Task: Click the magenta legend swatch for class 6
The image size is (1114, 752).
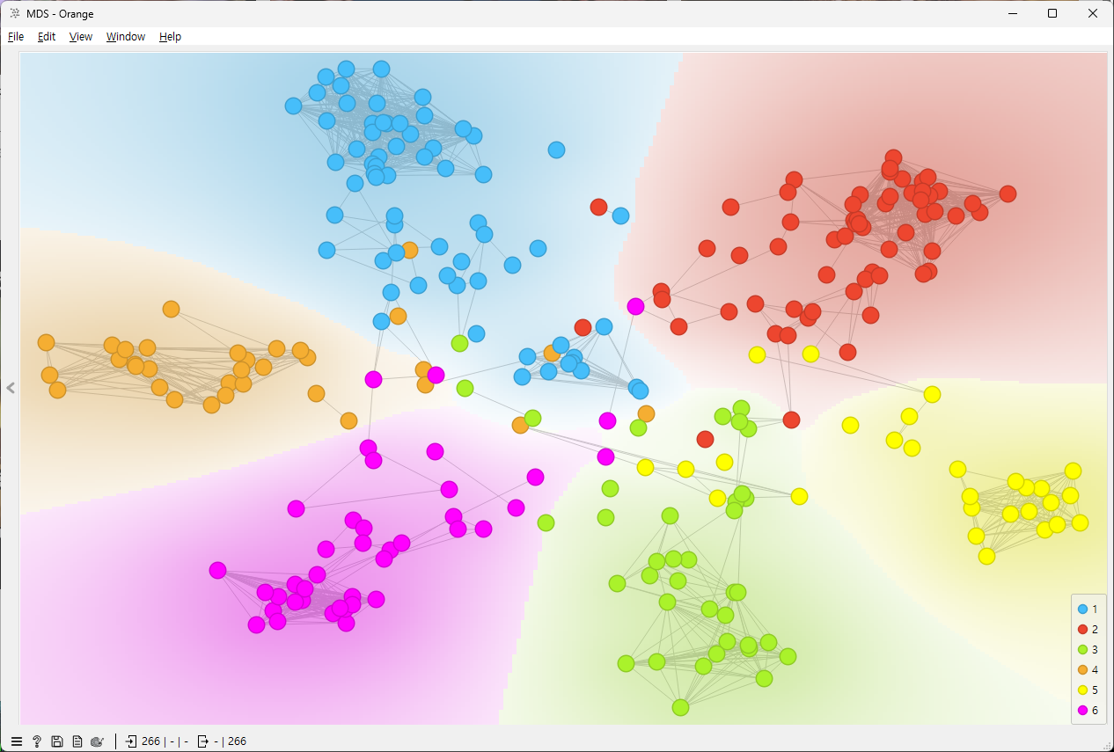Action: (1082, 710)
